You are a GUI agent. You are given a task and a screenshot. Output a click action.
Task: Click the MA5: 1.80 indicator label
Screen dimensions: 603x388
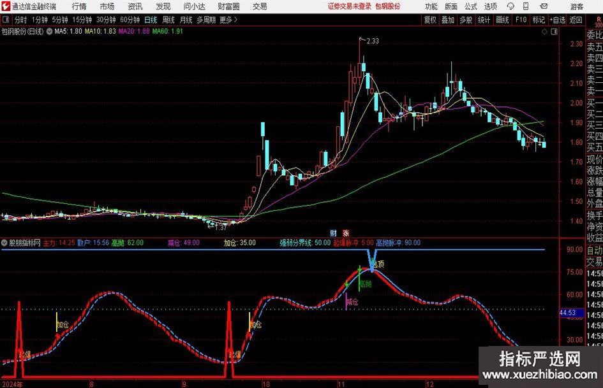68,31
